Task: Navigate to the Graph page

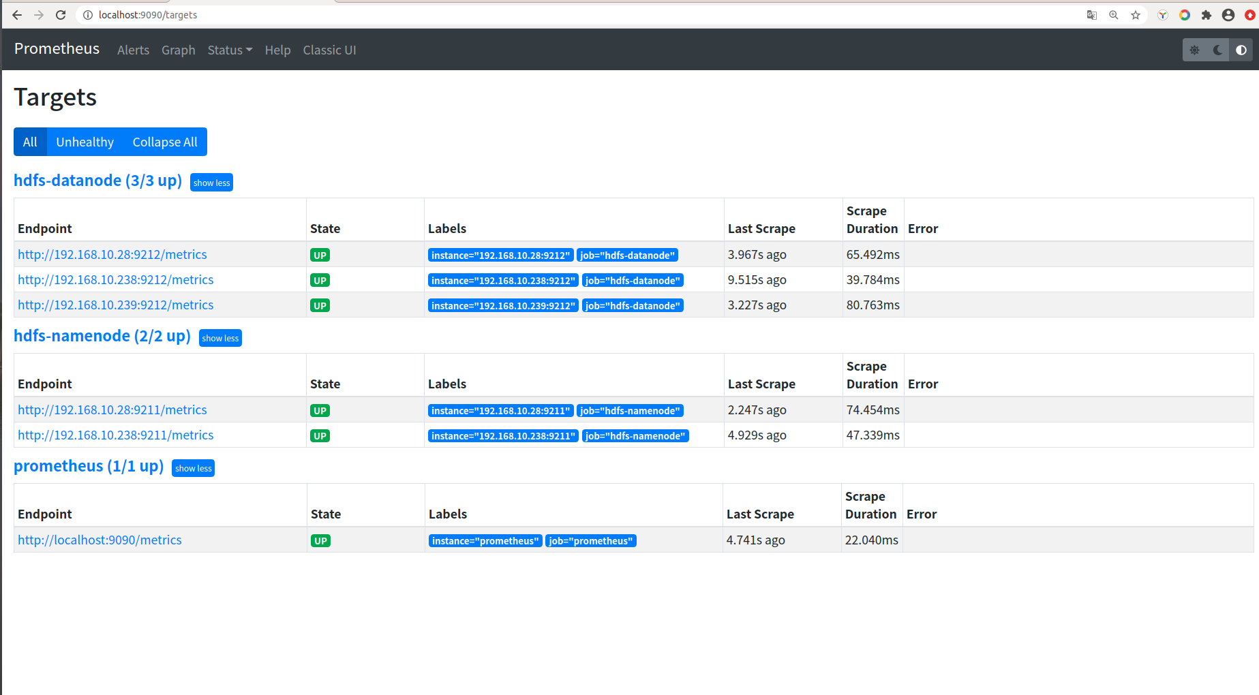Action: [x=178, y=50]
